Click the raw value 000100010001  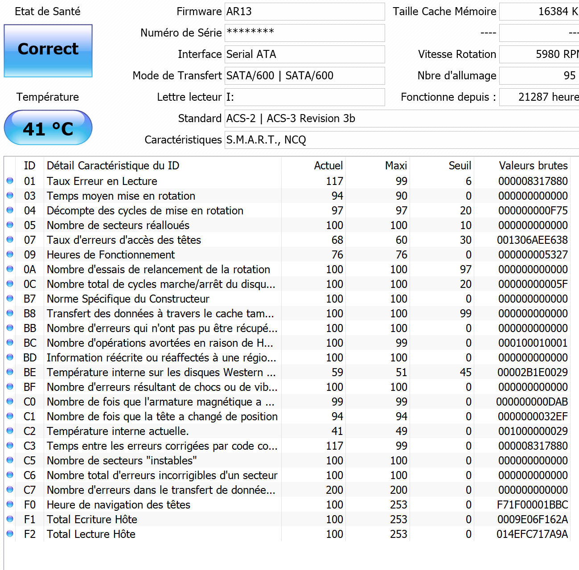[533, 343]
